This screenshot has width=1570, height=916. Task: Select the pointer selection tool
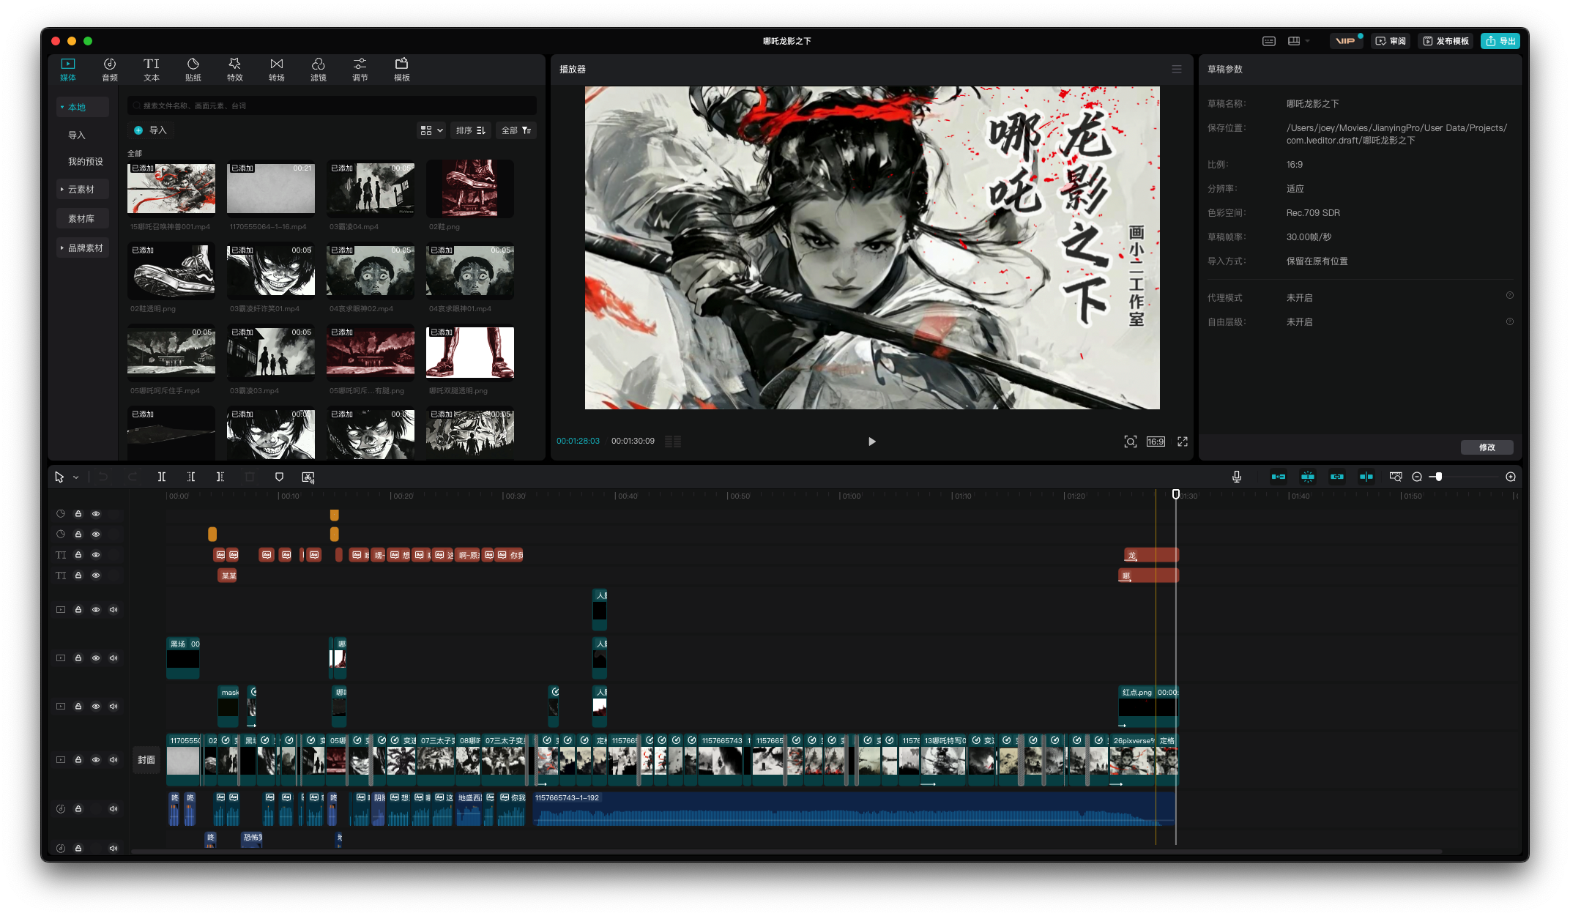59,477
